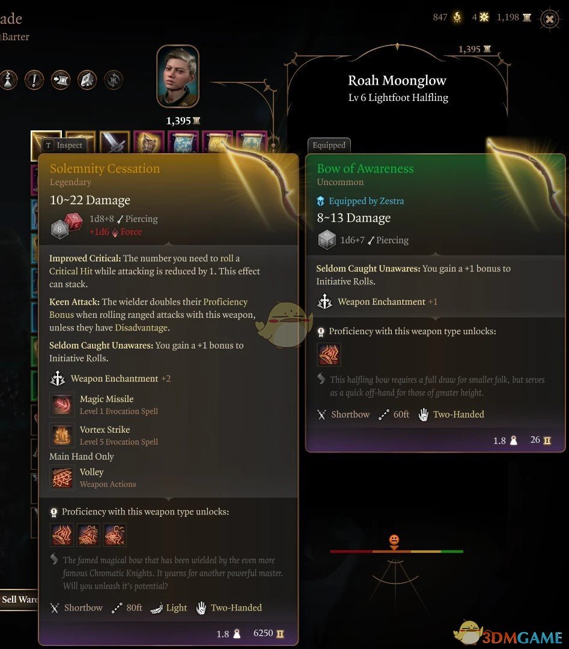The image size is (569, 649).
Task: Select the Magic Missile spell icon
Action: pyautogui.click(x=62, y=404)
